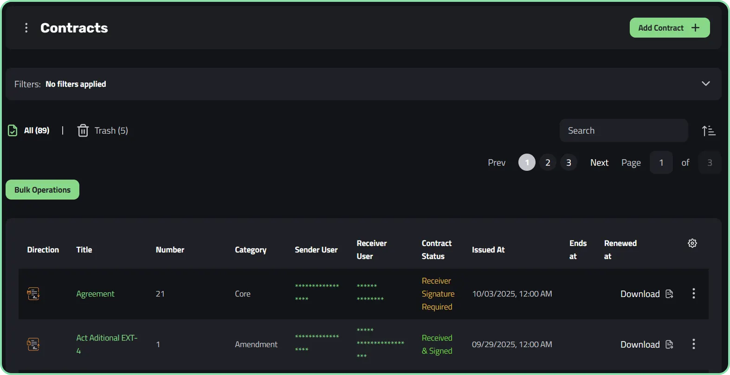Click the Contract Status column header
The width and height of the screenshot is (730, 375).
tap(437, 250)
